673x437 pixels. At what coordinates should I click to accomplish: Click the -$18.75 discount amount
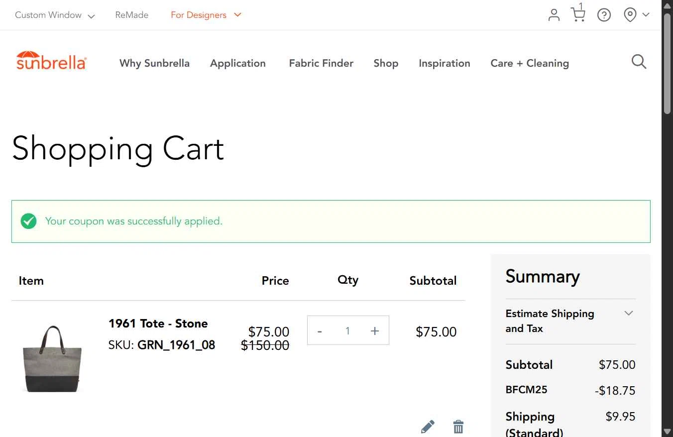(615, 391)
